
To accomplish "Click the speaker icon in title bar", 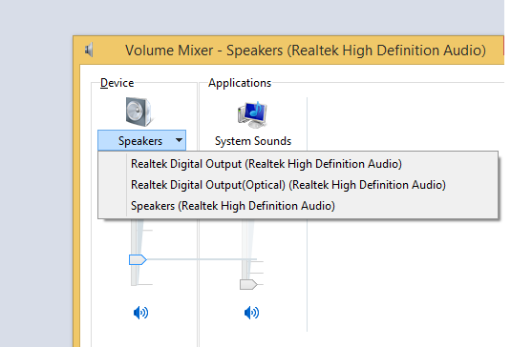I will pyautogui.click(x=89, y=50).
